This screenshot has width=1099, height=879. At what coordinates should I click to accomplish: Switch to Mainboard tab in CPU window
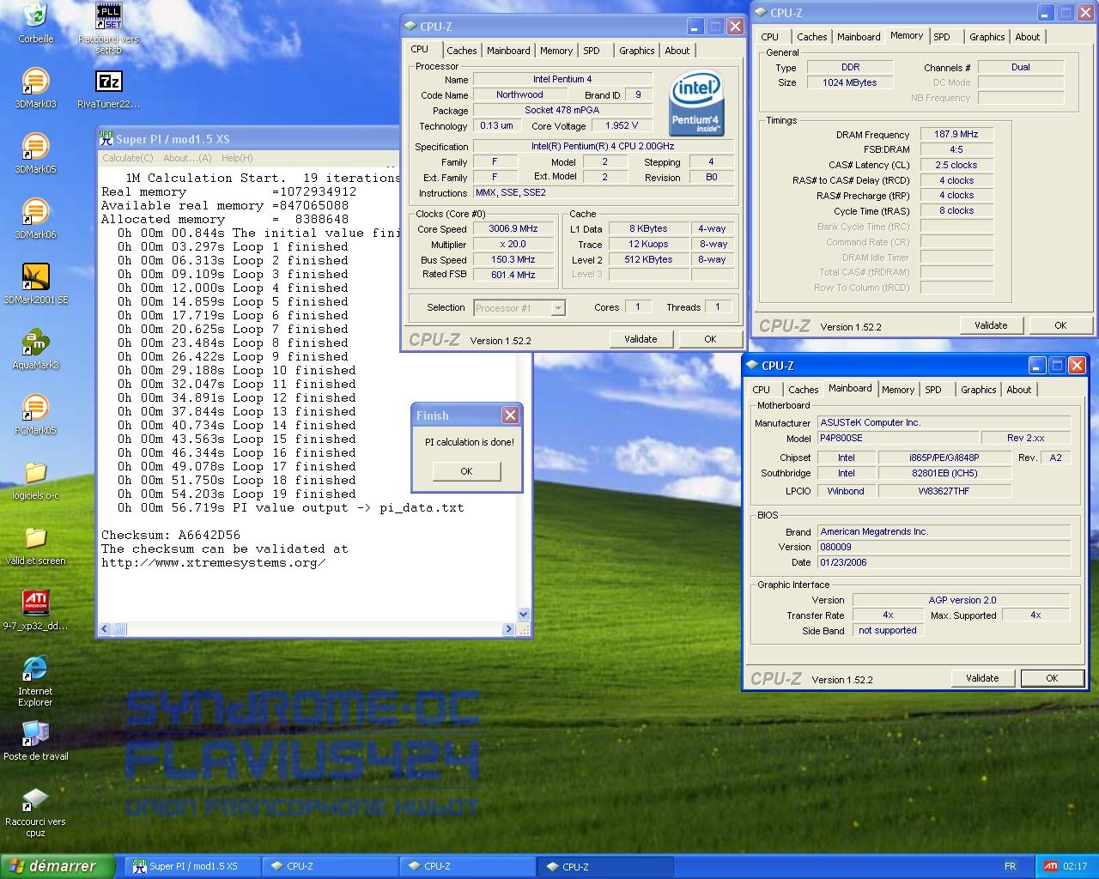point(508,51)
